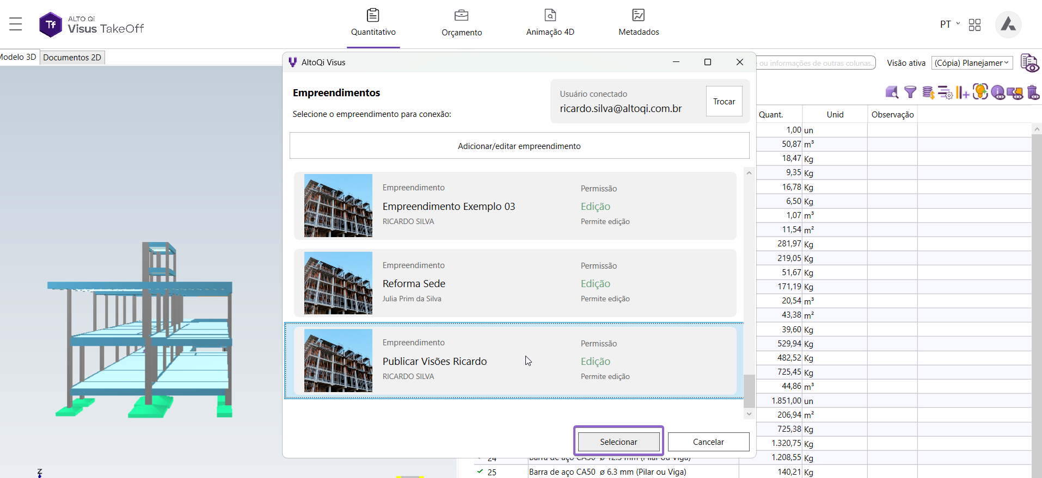Click the project list scrollbar thumb
This screenshot has width=1042, height=478.
tap(749, 390)
